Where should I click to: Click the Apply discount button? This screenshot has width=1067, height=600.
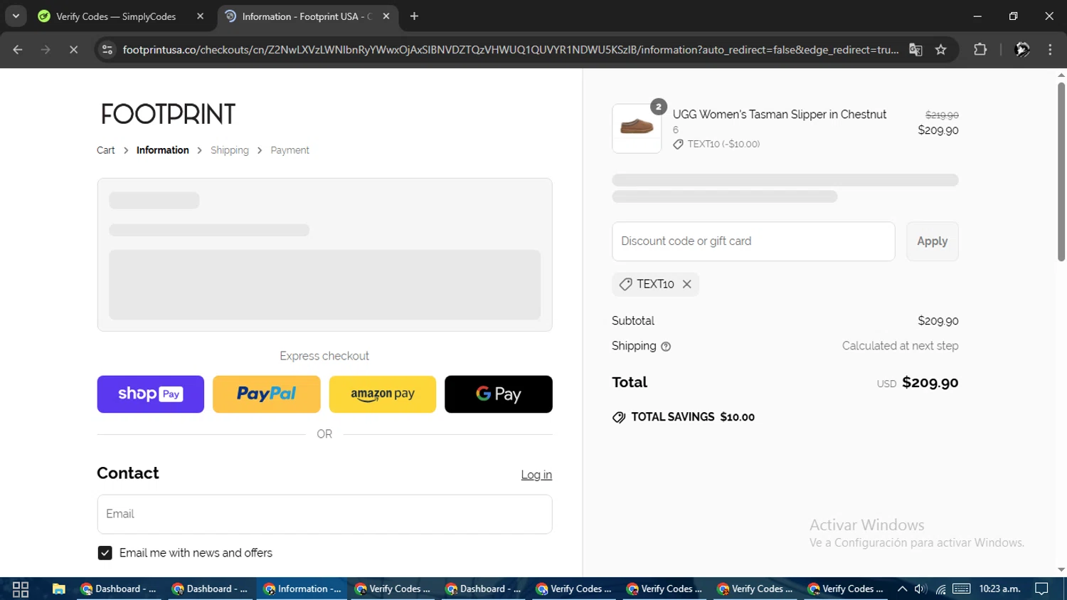tap(933, 241)
